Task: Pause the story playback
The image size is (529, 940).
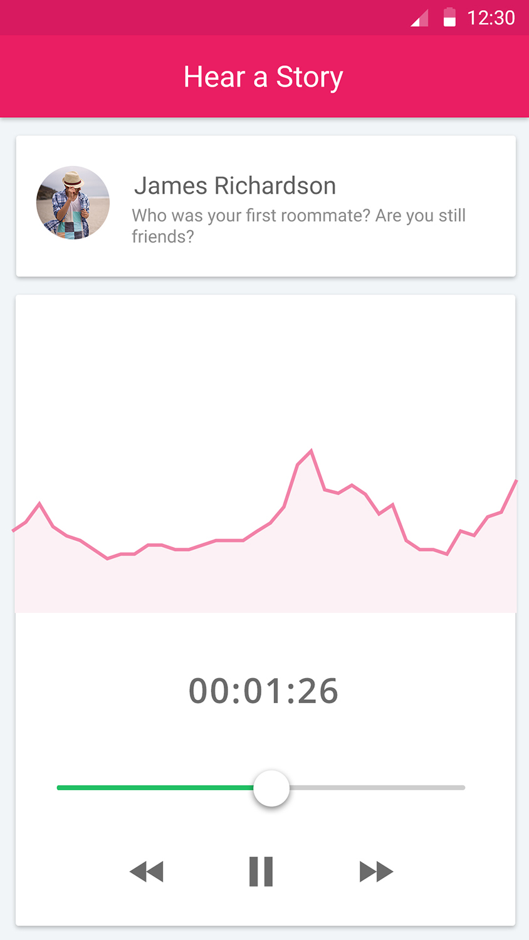Action: pos(261,871)
